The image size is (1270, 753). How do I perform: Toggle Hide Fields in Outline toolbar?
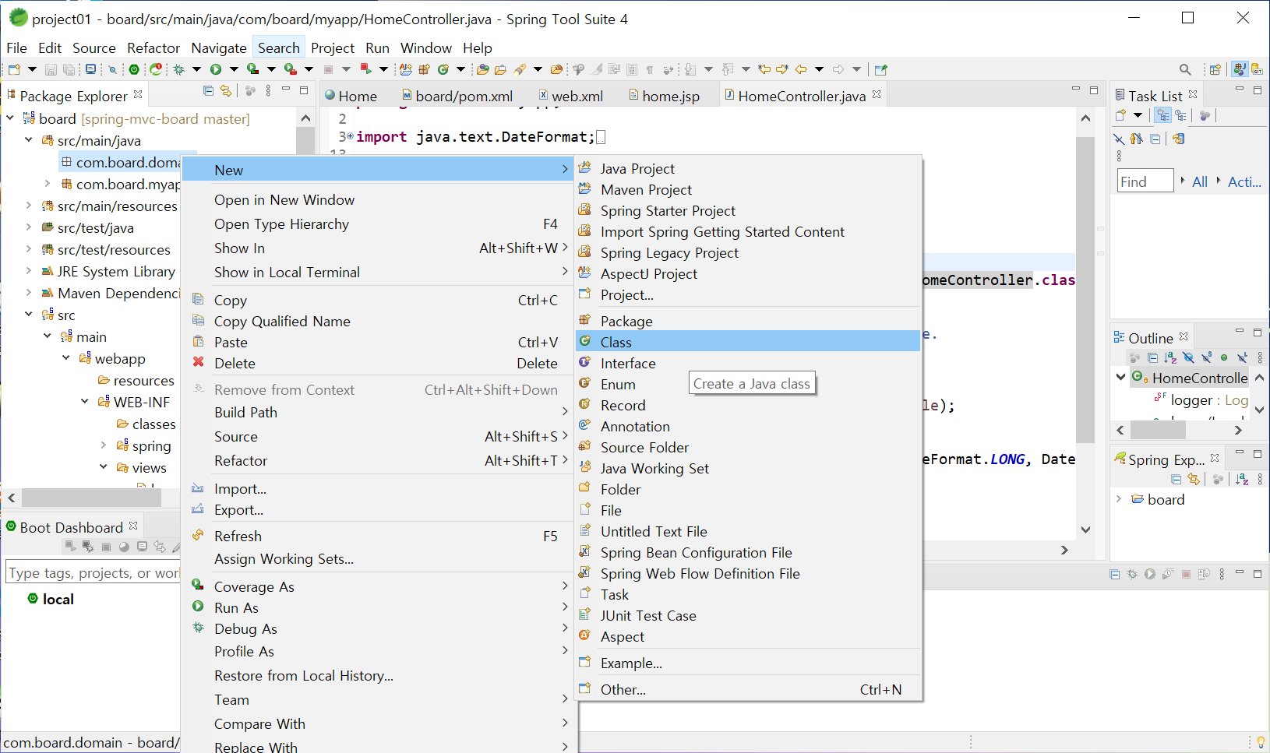[1188, 357]
